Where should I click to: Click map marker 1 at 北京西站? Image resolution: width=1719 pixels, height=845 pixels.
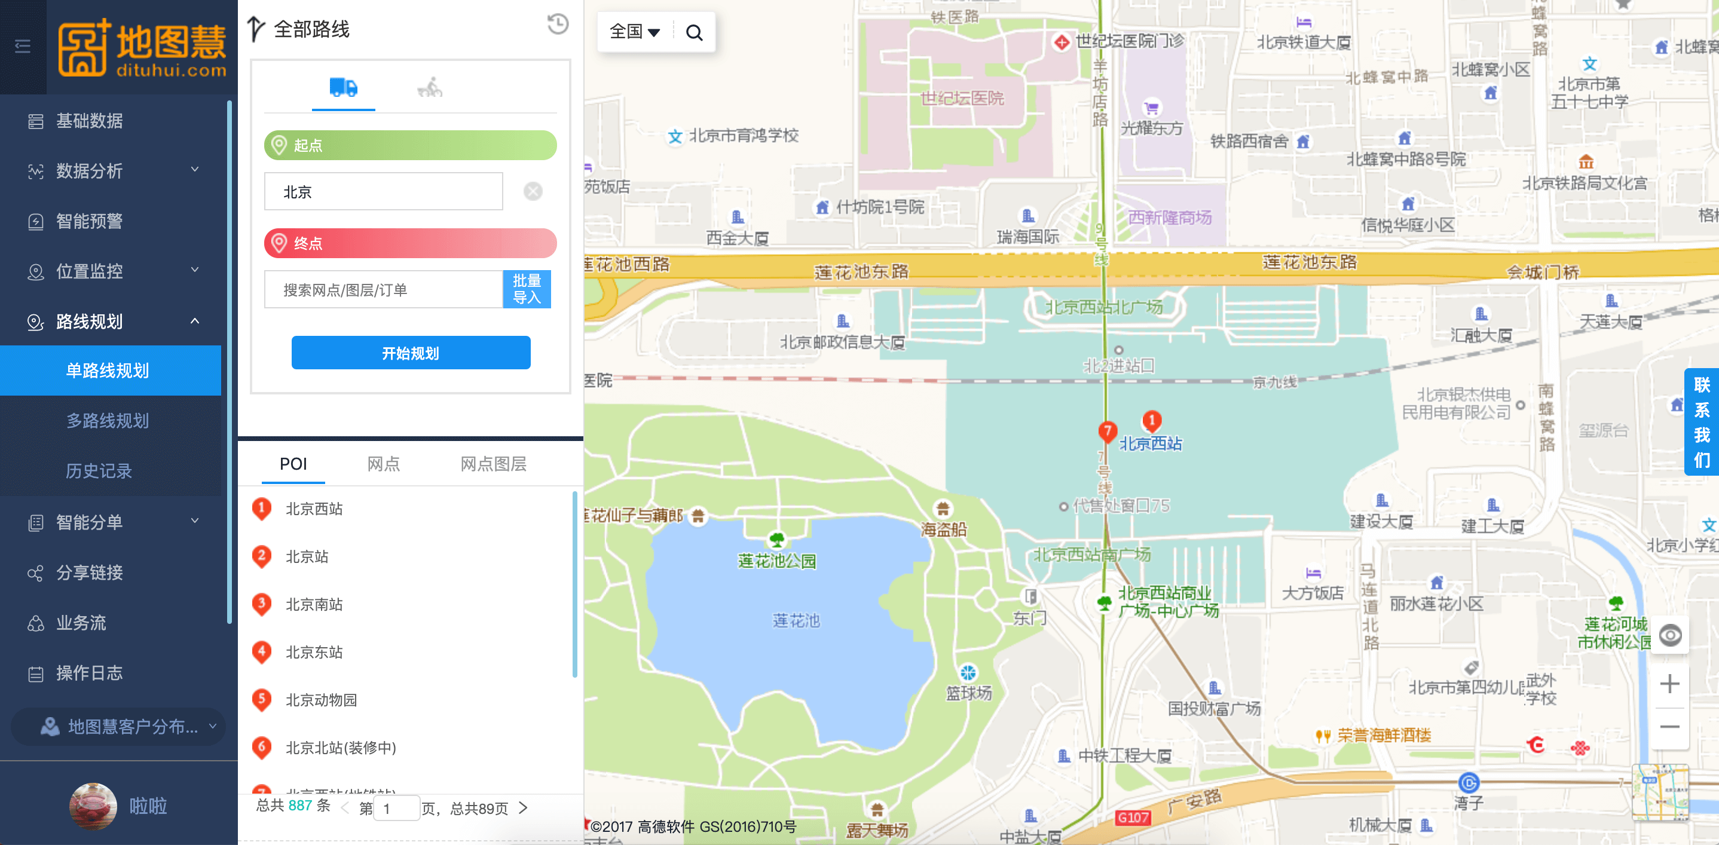(1152, 421)
